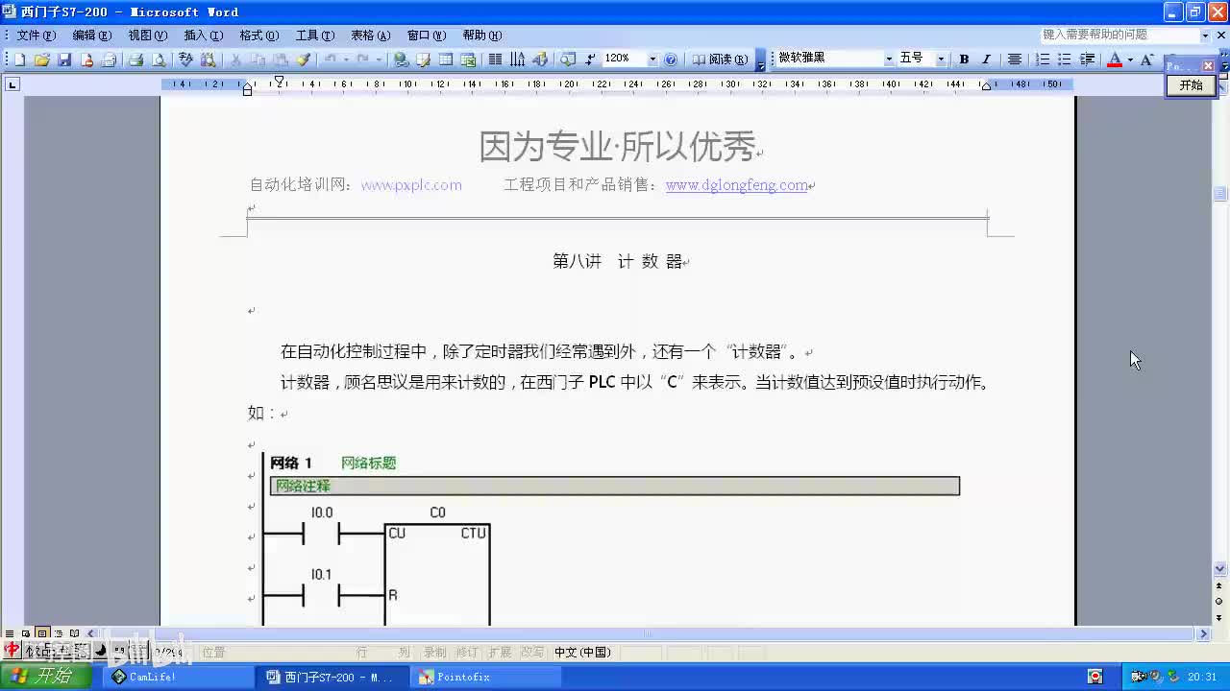1230x691 pixels.
Task: Open the font size 五号 dropdown
Action: 941,60
